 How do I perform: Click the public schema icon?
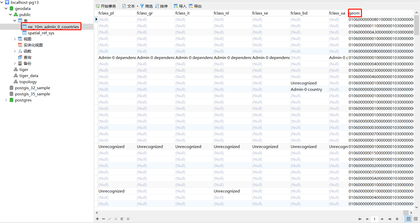click(x=16, y=14)
